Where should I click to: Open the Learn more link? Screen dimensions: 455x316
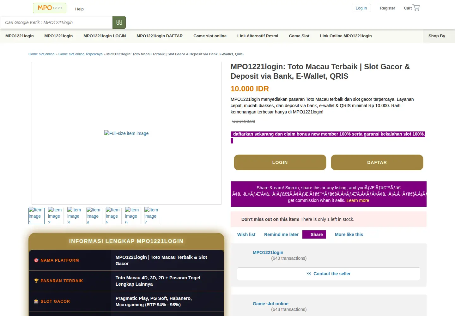click(x=358, y=200)
